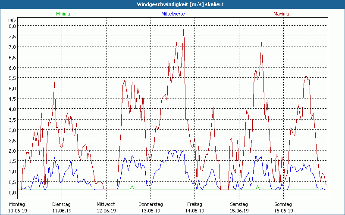Click the red Maxima legend label

(x=281, y=14)
